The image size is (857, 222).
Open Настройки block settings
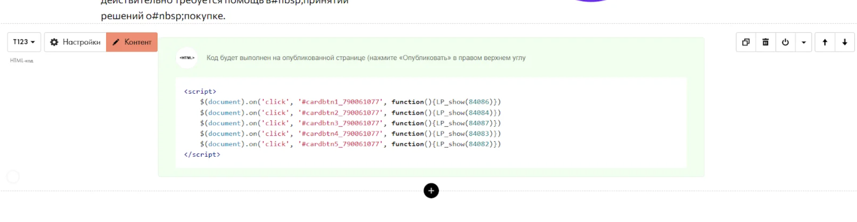75,42
